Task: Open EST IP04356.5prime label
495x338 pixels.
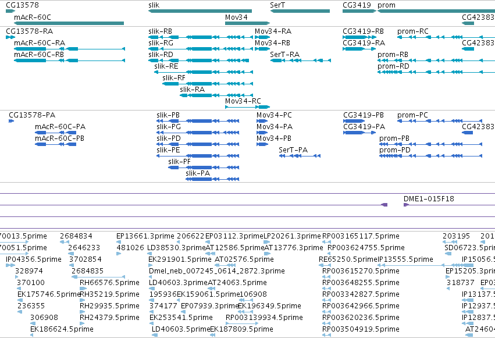Action: (34, 259)
